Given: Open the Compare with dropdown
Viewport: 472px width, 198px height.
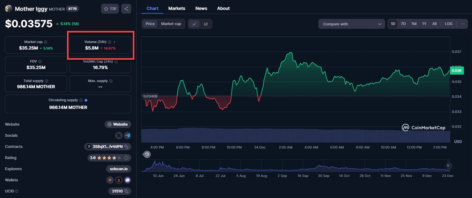Looking at the screenshot, I should click(351, 24).
